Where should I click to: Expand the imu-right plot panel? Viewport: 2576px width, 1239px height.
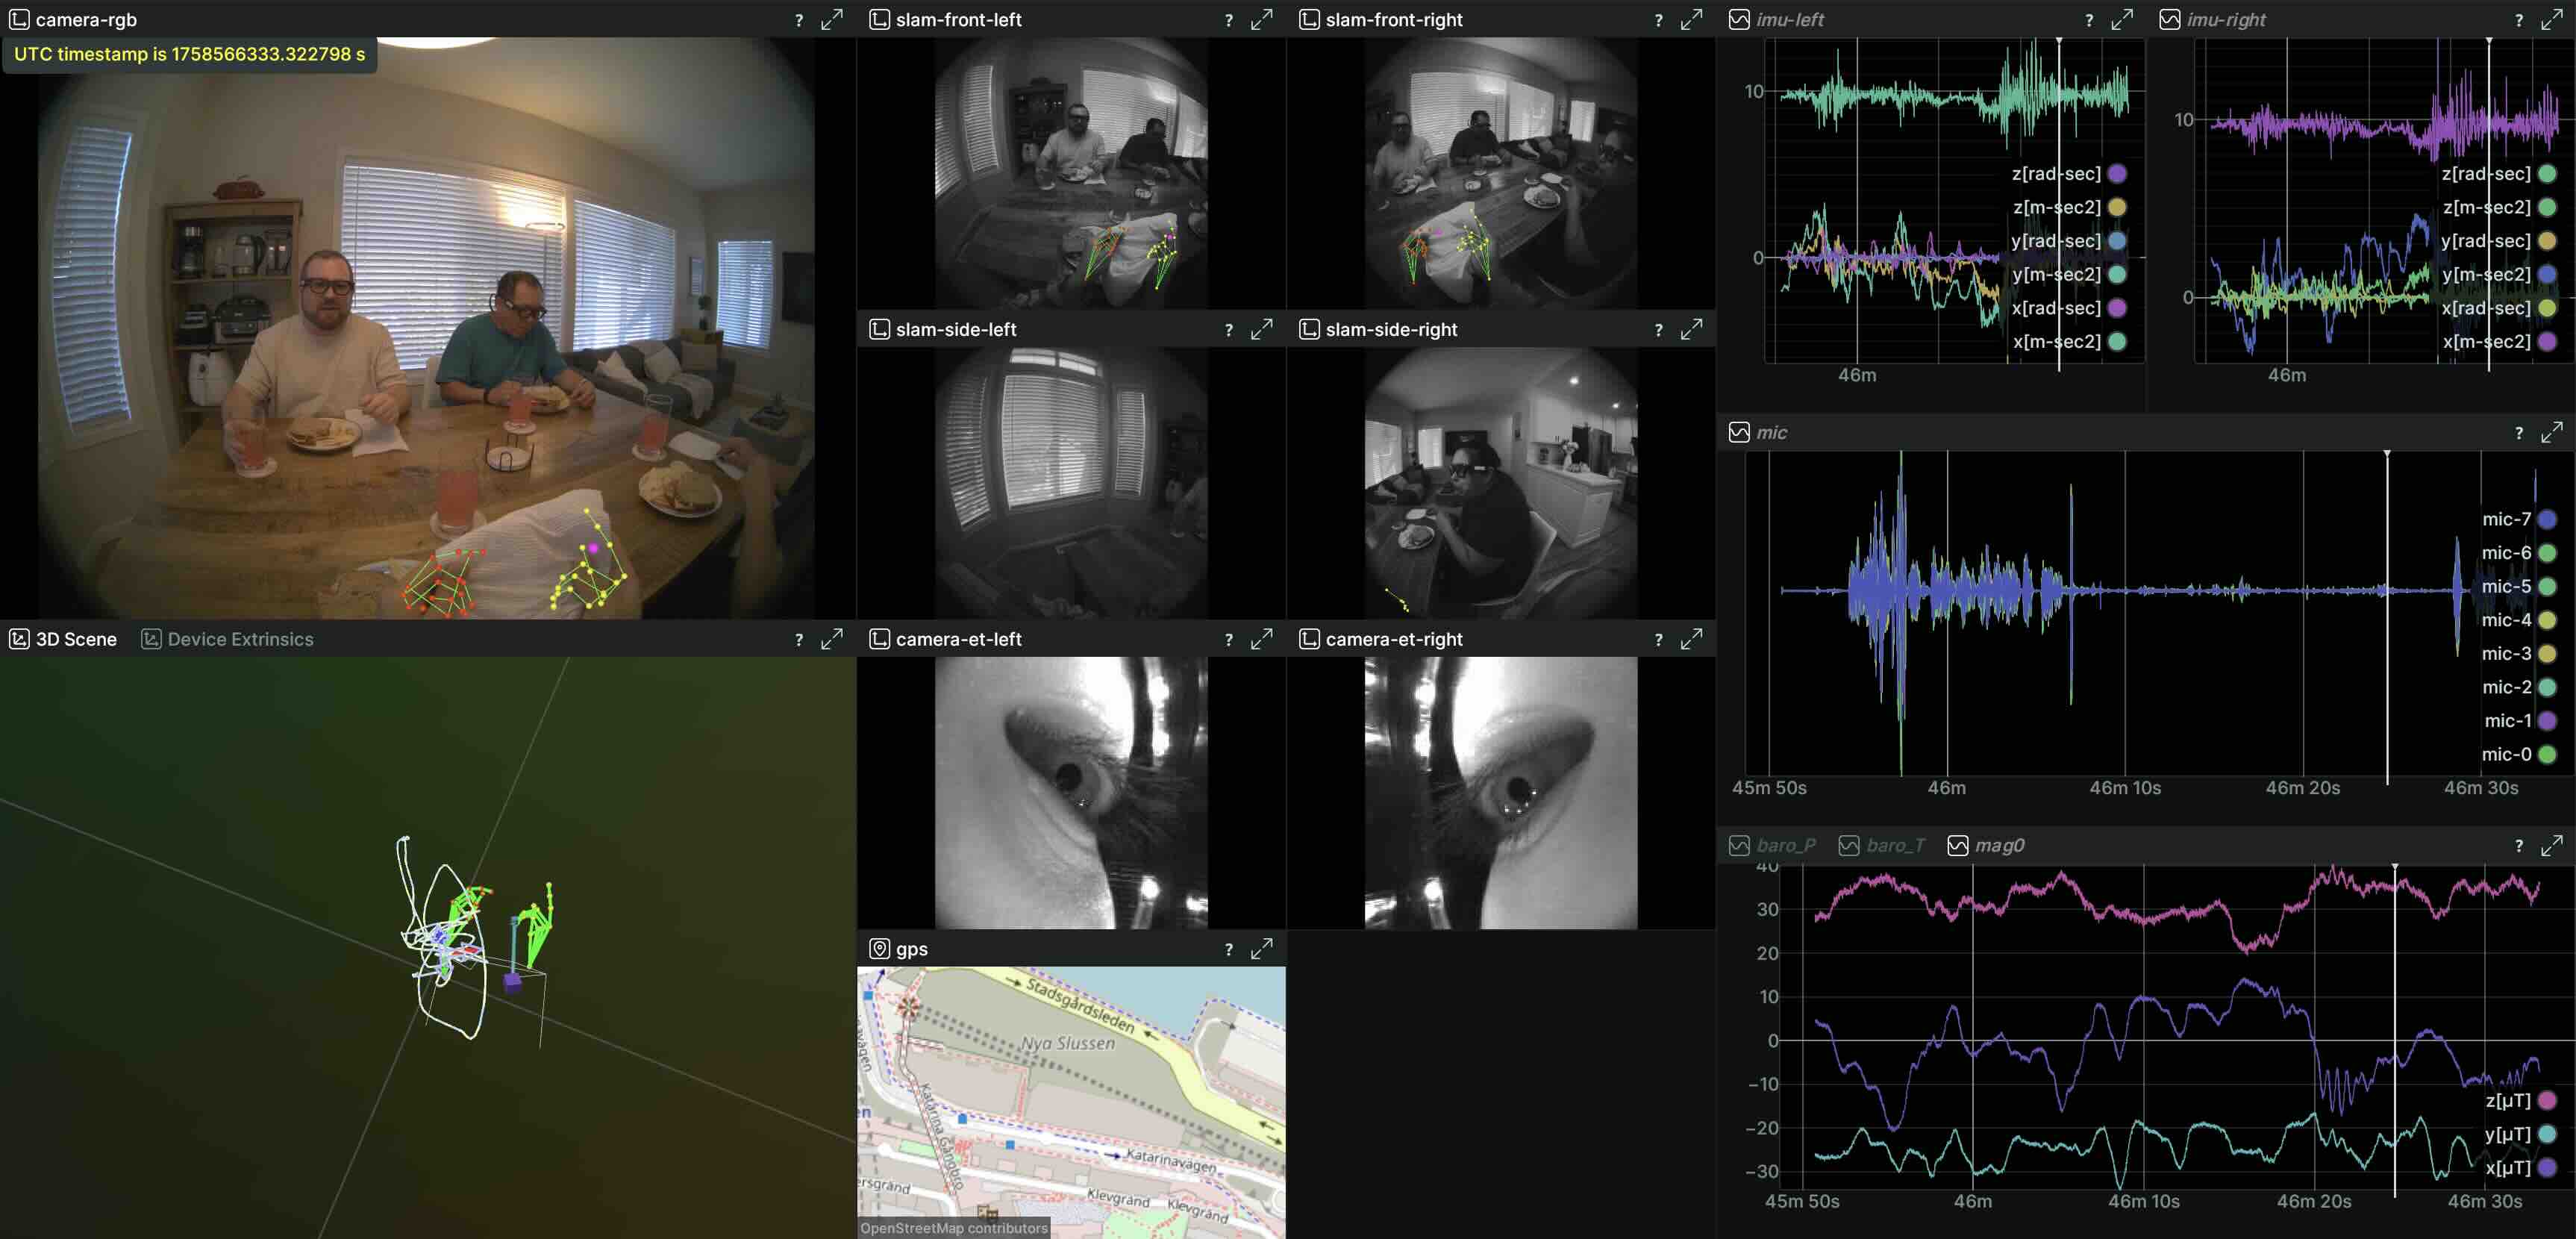coord(2551,19)
